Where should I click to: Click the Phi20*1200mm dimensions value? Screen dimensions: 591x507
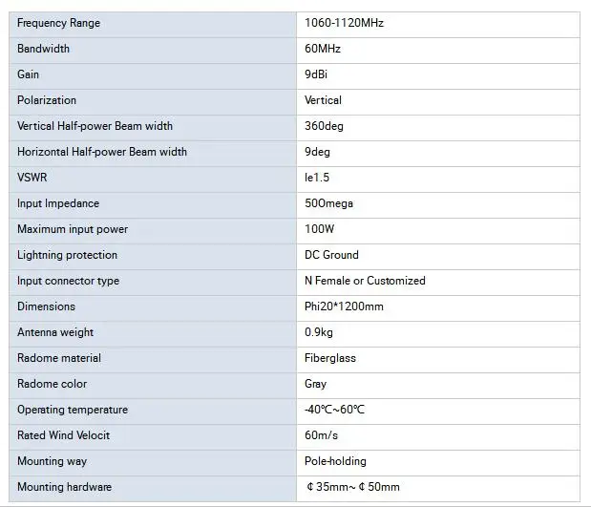point(345,306)
